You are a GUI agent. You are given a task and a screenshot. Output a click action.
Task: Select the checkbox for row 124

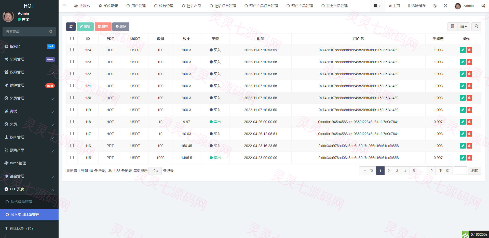point(72,50)
